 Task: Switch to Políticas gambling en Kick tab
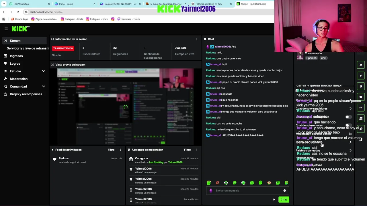[211, 4]
